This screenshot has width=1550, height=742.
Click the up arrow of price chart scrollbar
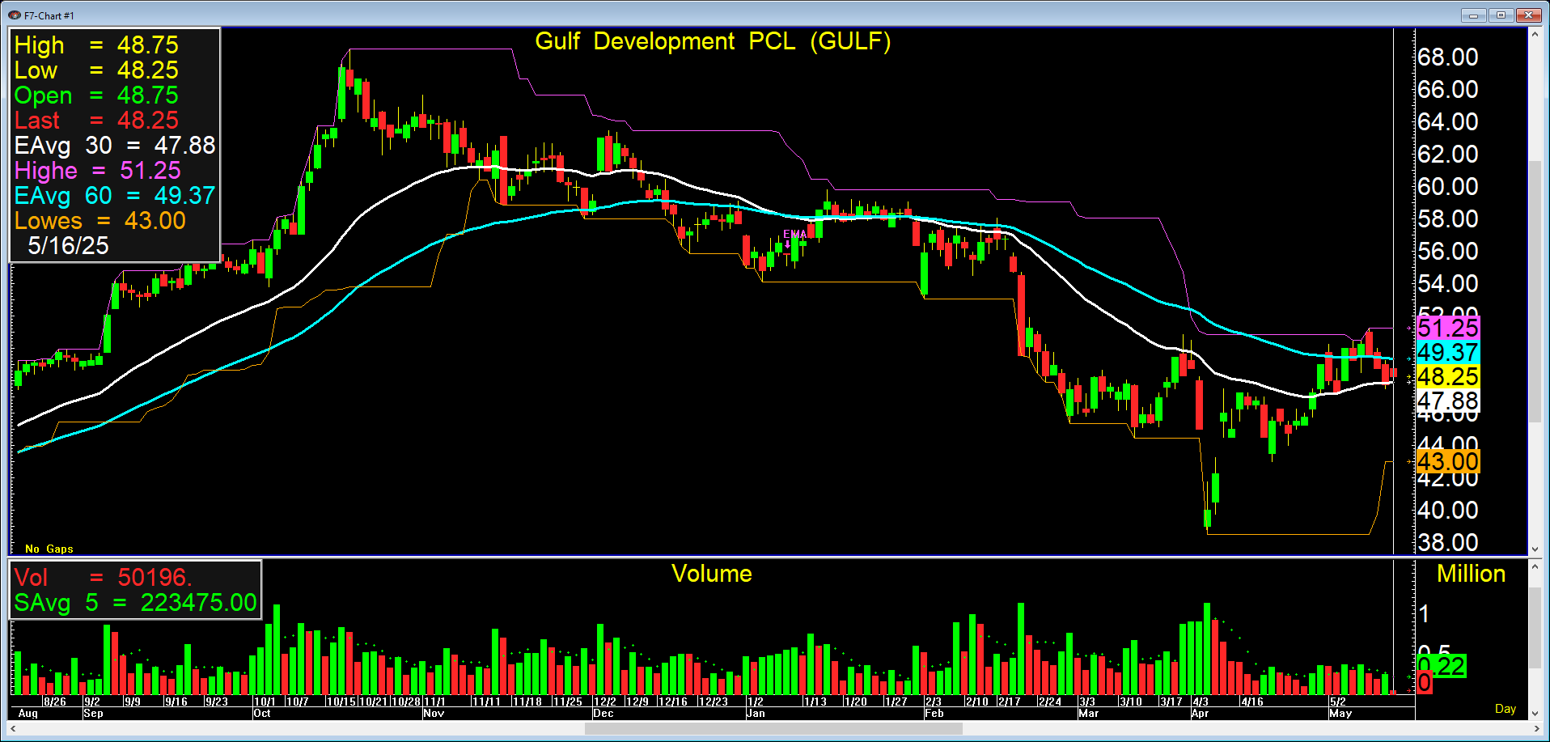pyautogui.click(x=1535, y=35)
